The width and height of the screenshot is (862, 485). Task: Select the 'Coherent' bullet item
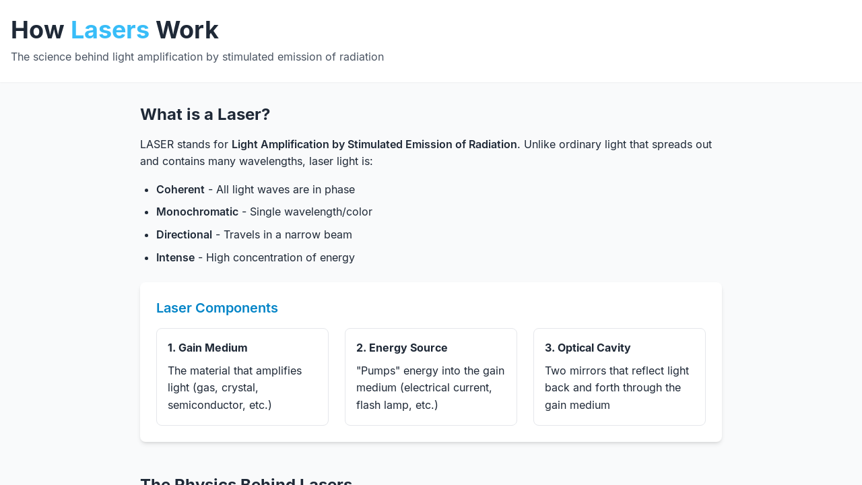[x=255, y=189]
